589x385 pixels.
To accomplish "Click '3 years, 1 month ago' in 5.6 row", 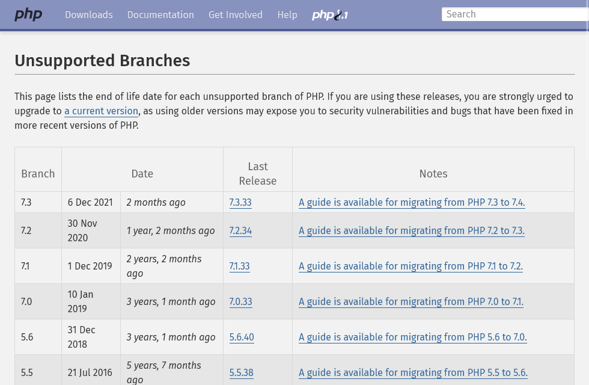I will [172, 337].
